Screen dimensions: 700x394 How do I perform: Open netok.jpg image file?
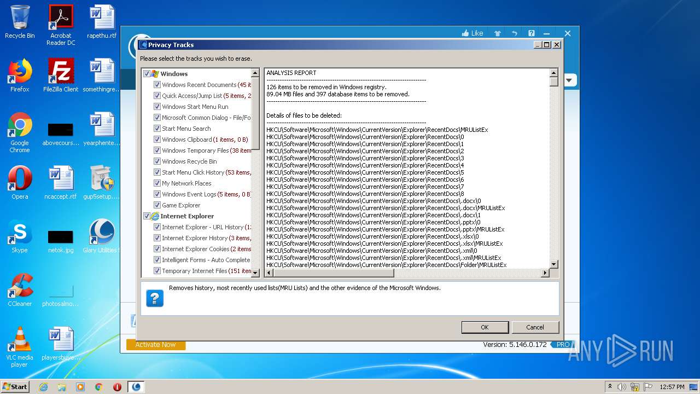(x=61, y=241)
